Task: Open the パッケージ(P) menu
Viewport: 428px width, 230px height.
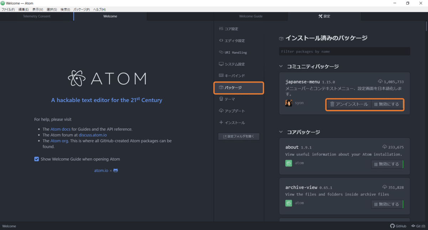Action: click(x=82, y=9)
